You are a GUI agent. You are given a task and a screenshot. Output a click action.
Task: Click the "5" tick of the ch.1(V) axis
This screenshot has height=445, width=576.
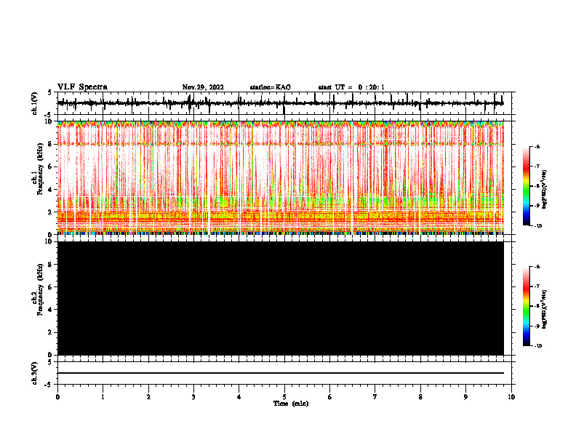(x=51, y=92)
